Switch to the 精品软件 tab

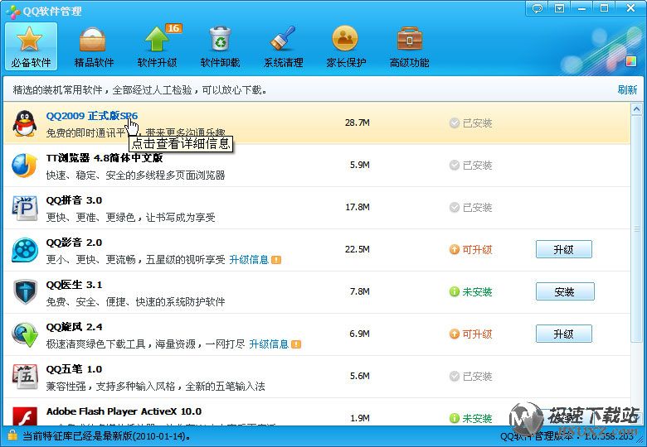pyautogui.click(x=94, y=46)
